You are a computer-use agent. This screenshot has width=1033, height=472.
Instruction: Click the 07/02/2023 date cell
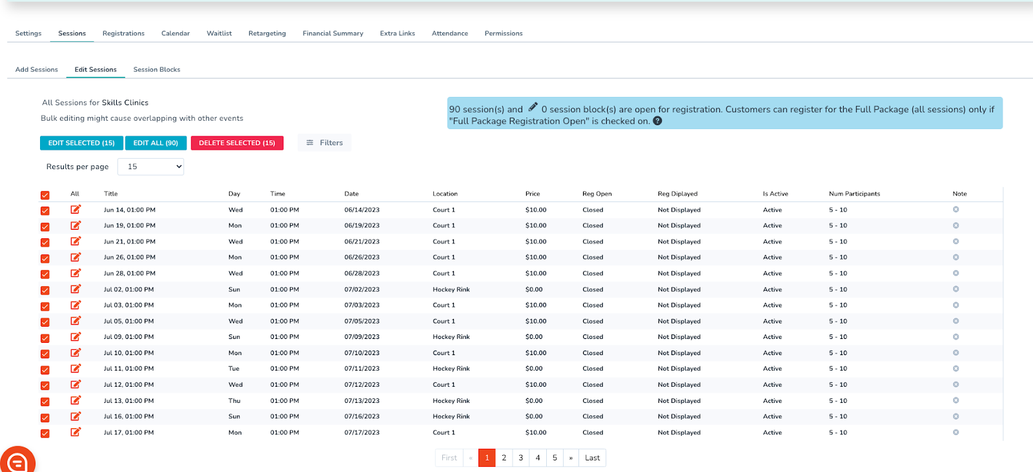click(362, 289)
